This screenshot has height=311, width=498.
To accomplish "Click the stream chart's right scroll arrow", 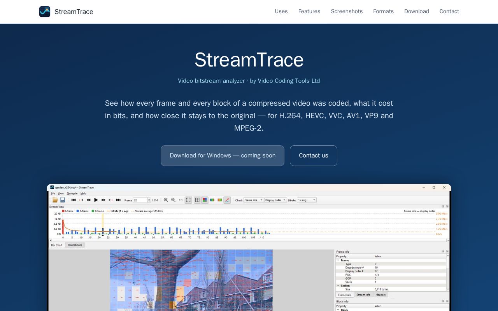I will pos(448,240).
